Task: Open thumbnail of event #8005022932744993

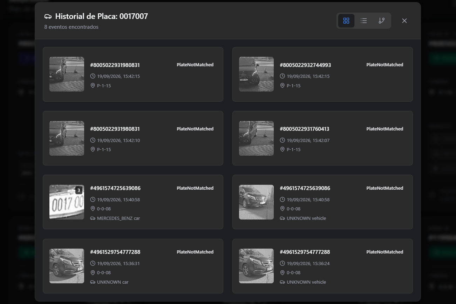Action: (256, 74)
